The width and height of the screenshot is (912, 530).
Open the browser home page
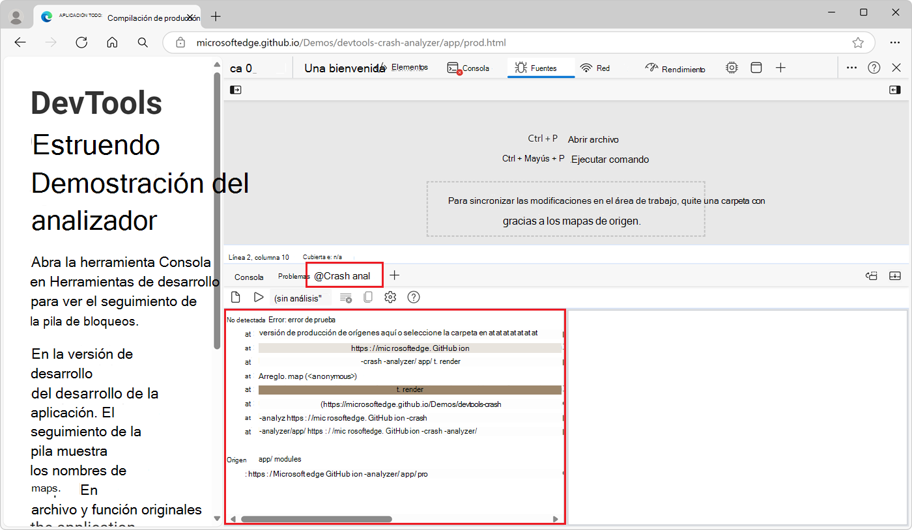pyautogui.click(x=112, y=42)
